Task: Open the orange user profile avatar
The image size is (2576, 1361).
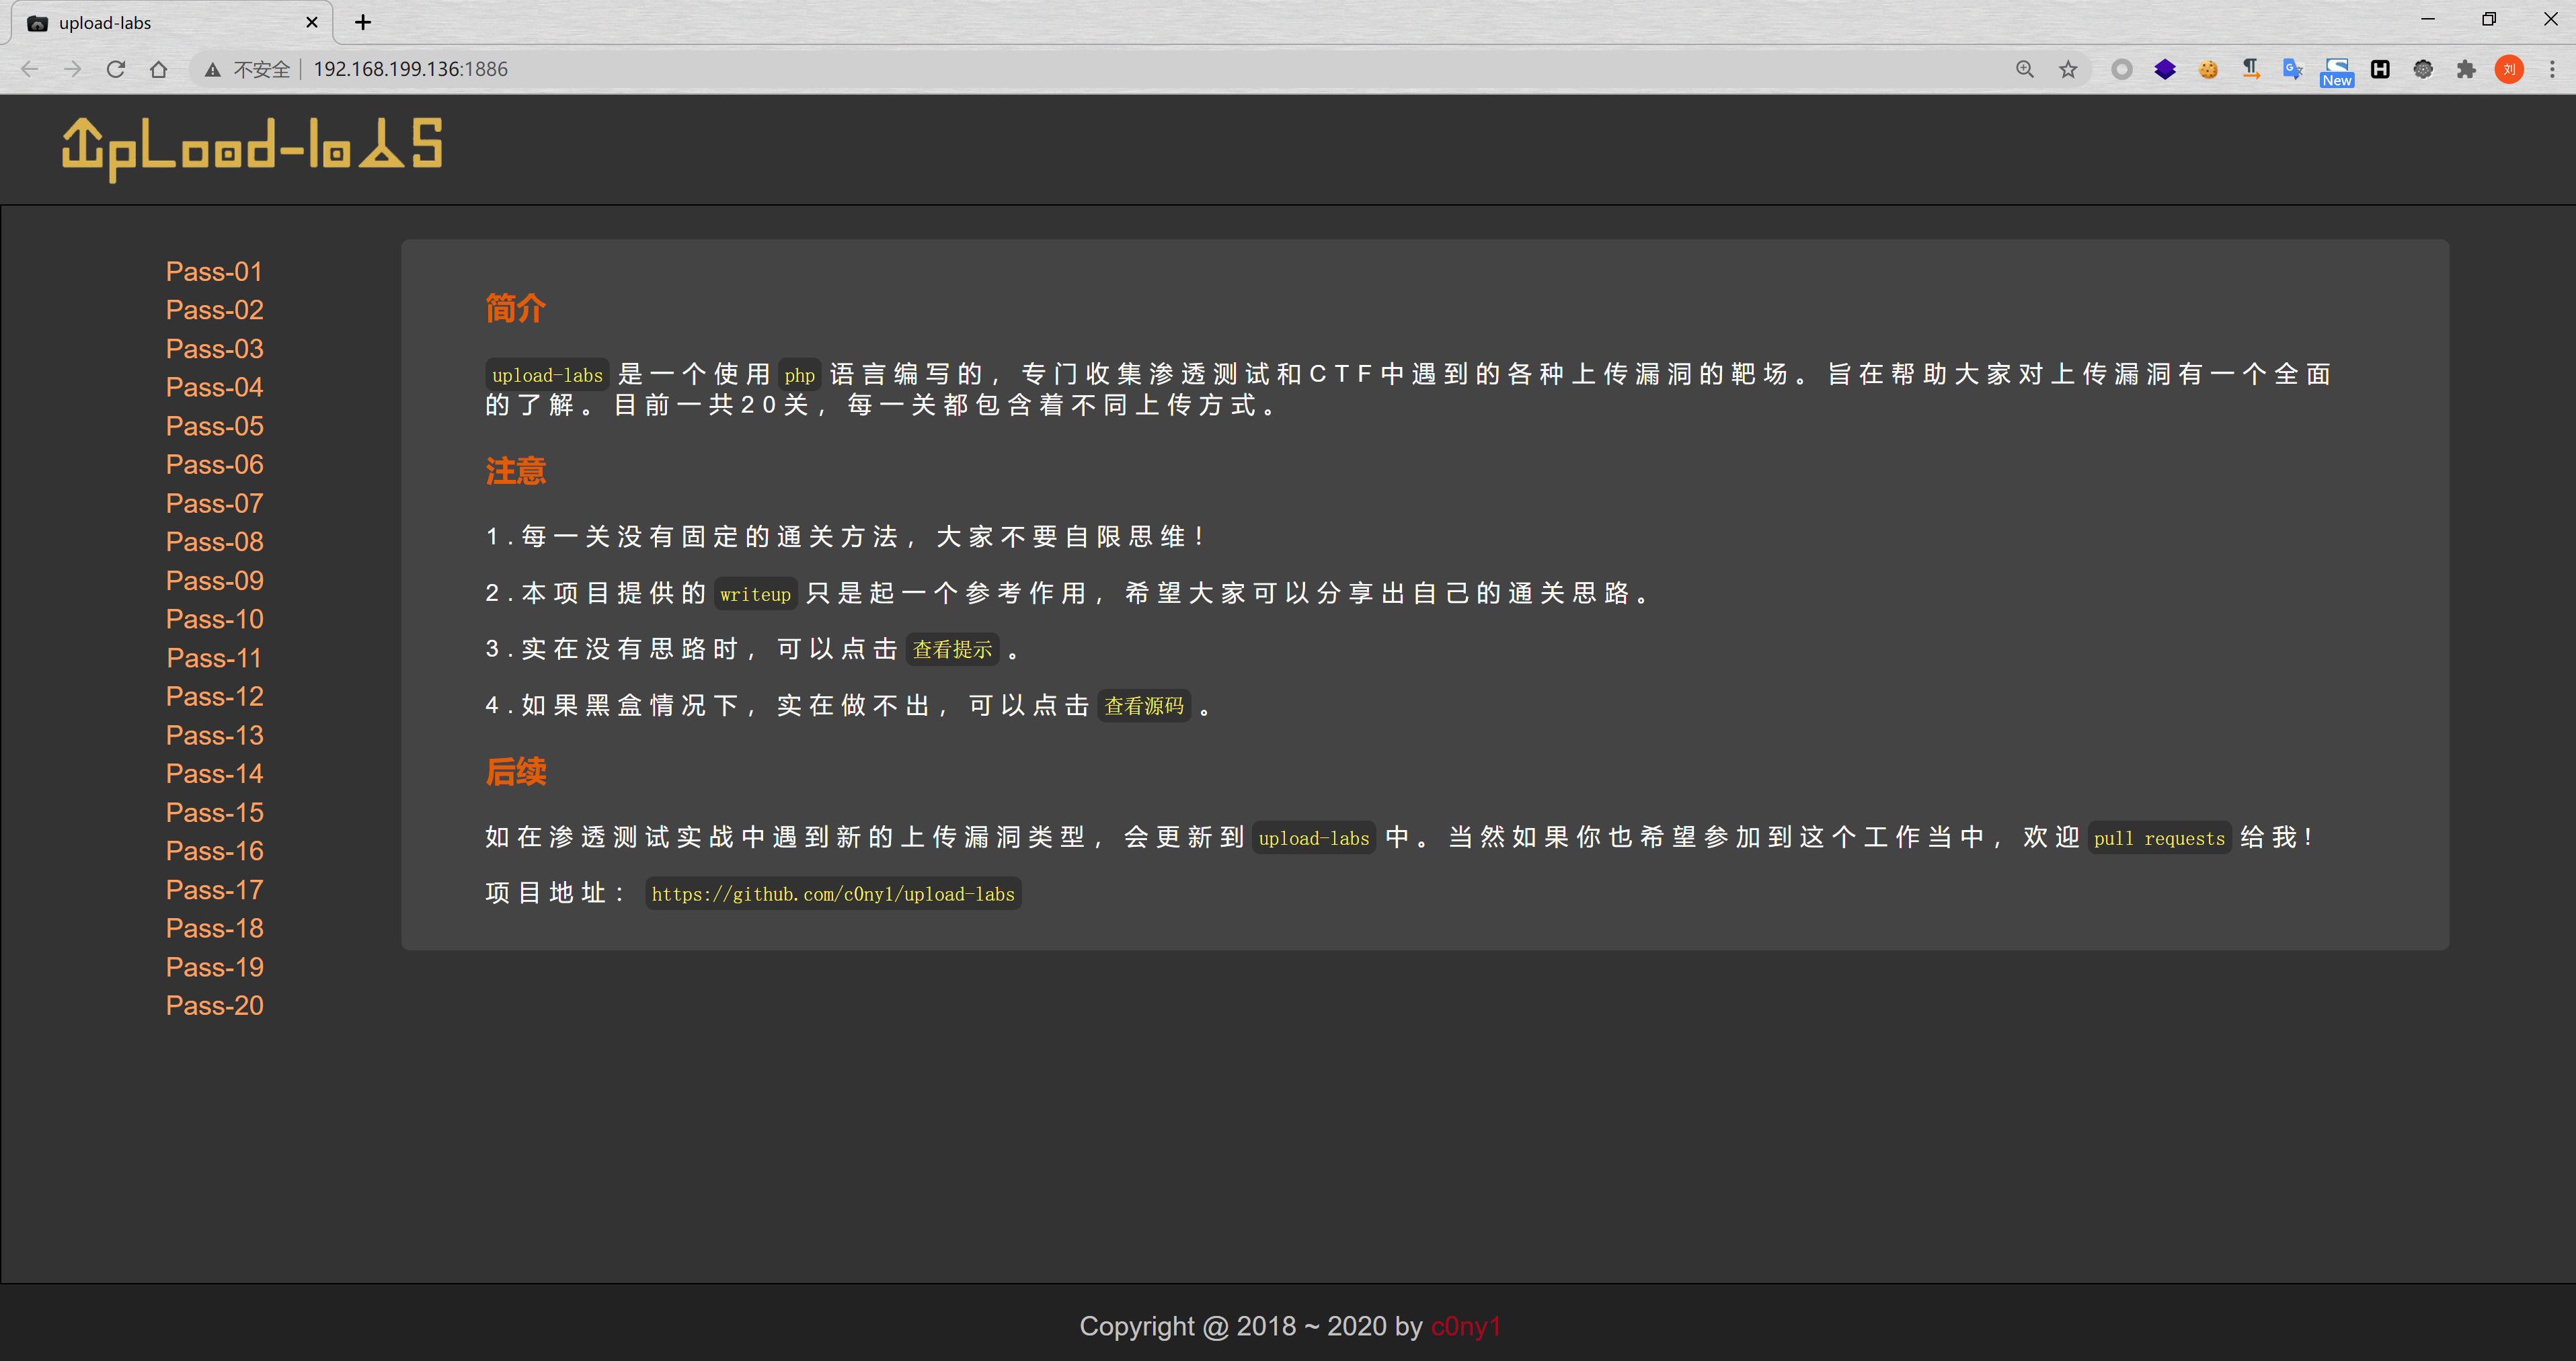Action: [2509, 69]
